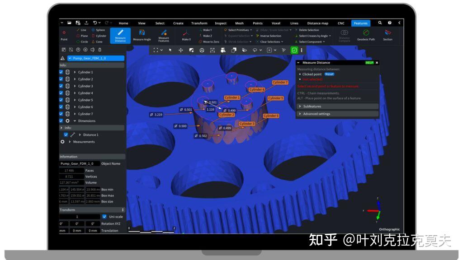
Task: Click the green checkbox icon in viewport toolbar
Action: click(294, 50)
